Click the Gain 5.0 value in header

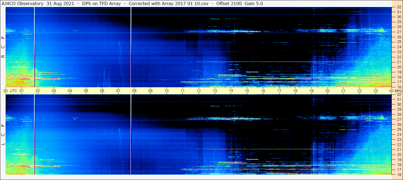point(254,3)
